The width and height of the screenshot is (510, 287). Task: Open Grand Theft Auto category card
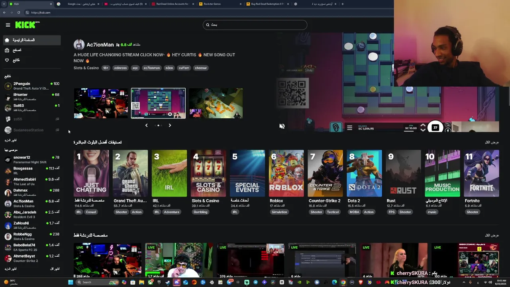click(130, 173)
